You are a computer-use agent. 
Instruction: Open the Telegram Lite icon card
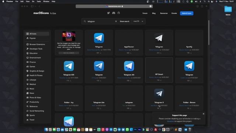pos(99,98)
